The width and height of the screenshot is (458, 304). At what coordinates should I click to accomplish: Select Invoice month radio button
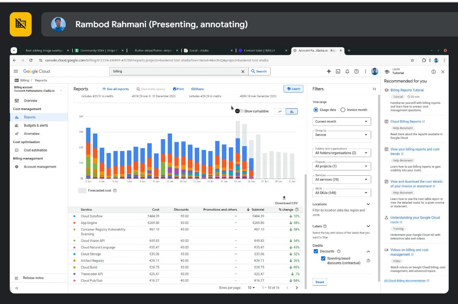(343, 110)
